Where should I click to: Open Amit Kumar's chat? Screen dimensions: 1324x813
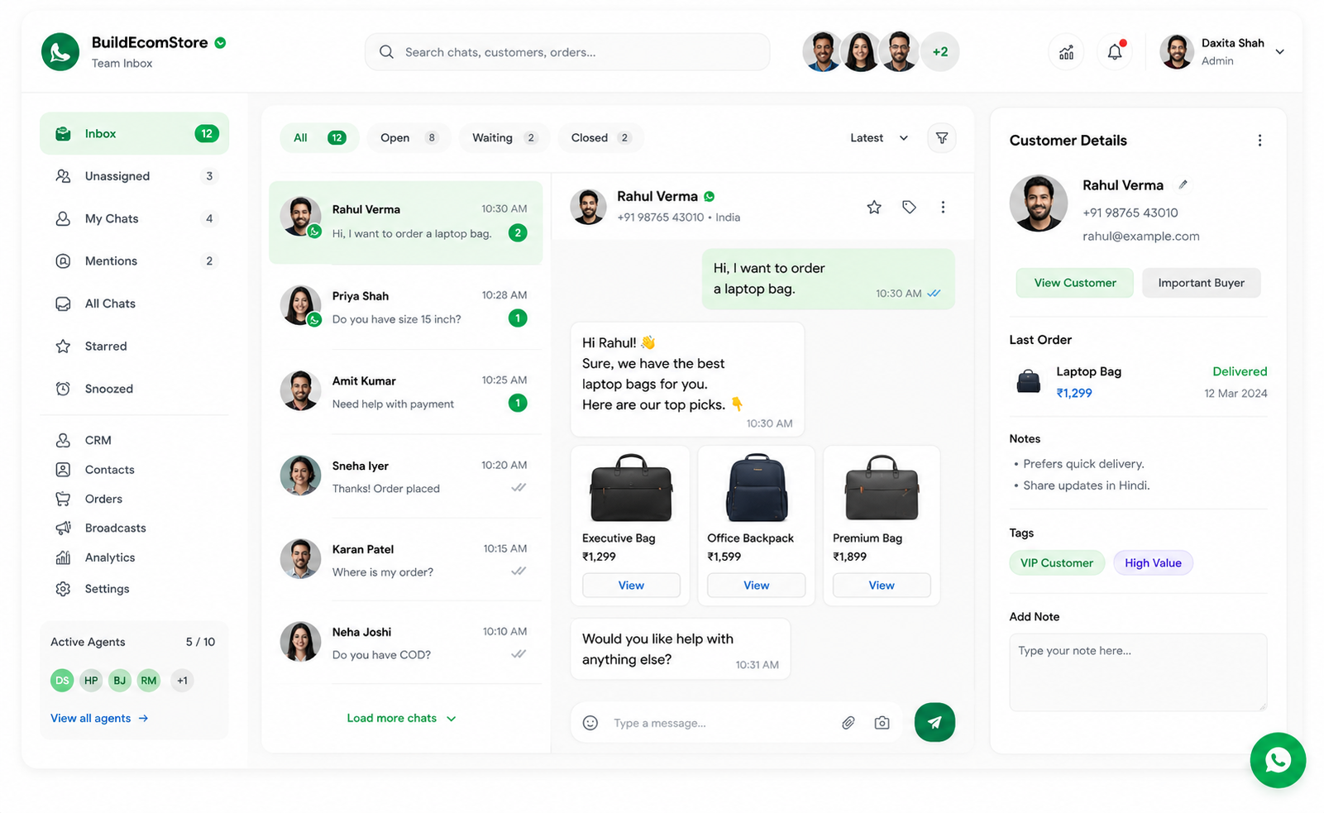tap(405, 392)
